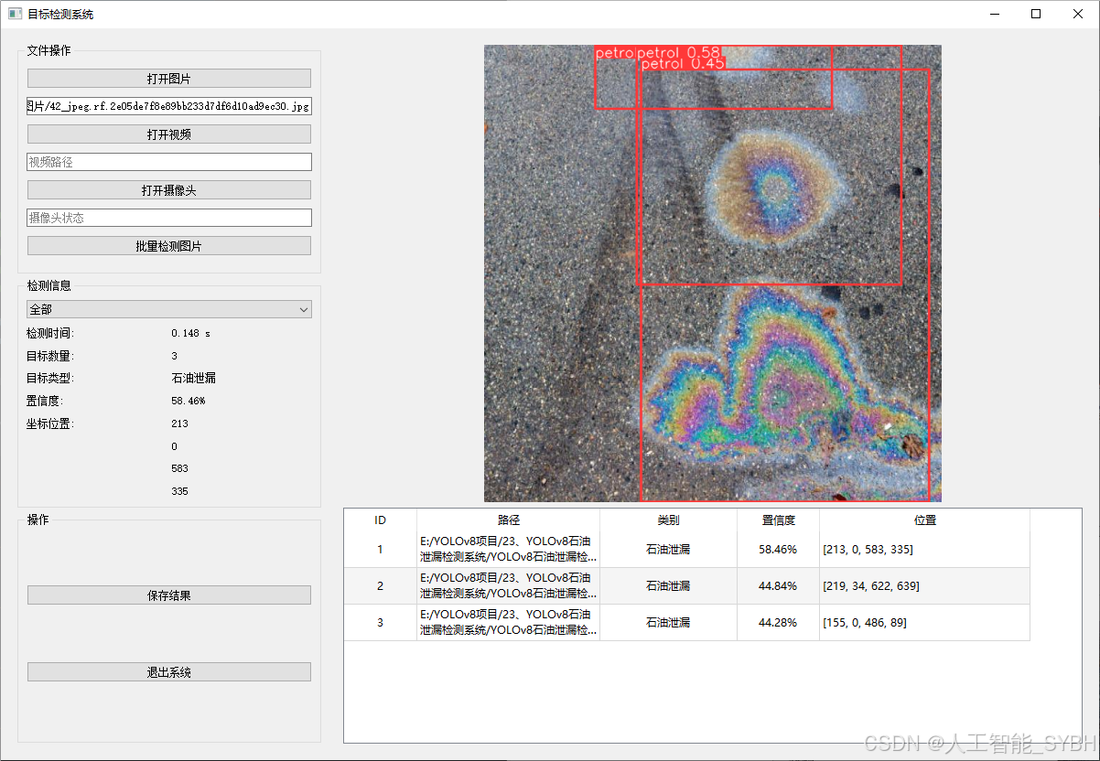This screenshot has height=761, width=1100.
Task: Click the path cell in row 3
Action: (509, 623)
